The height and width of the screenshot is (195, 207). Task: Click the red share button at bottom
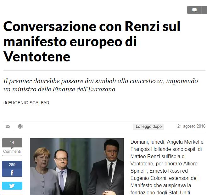tap(12, 195)
